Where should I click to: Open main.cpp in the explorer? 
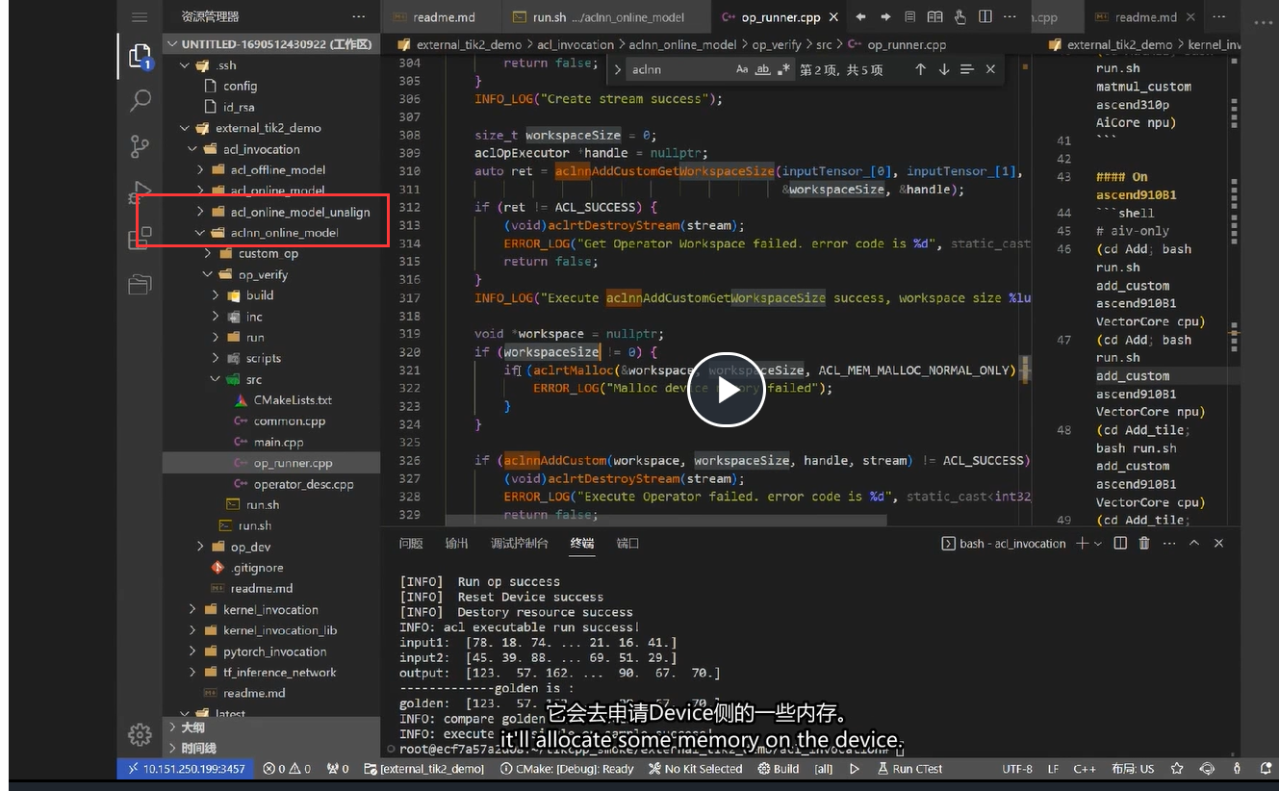278,443
